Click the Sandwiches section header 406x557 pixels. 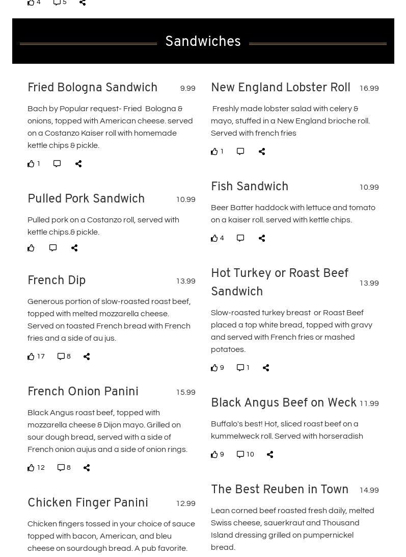coord(203,41)
